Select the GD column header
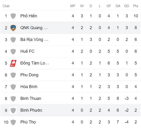This screenshot has width=141, height=129. [127, 6]
